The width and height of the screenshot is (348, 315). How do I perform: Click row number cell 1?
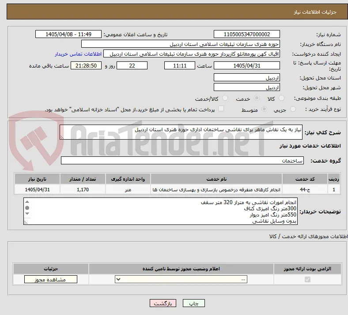pyautogui.click(x=334, y=190)
